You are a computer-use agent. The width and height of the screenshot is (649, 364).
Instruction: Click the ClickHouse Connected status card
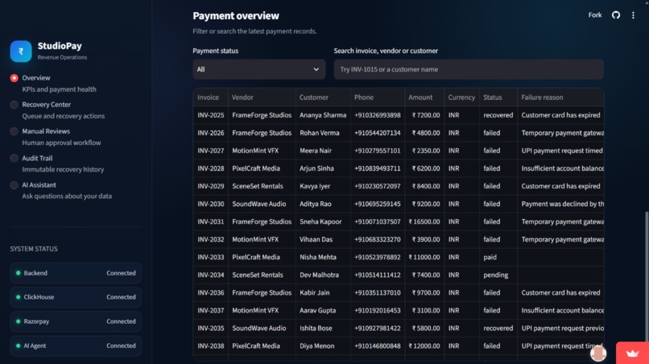pos(76,297)
